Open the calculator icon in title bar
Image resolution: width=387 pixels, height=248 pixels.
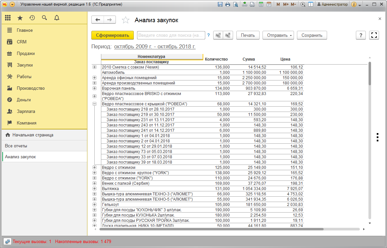pyautogui.click(x=261, y=4)
